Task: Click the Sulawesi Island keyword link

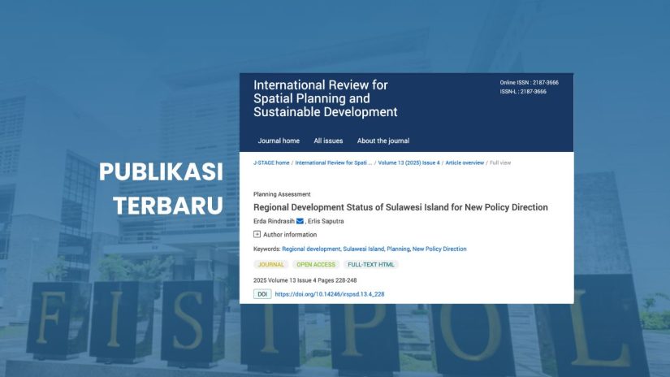Action: coord(363,249)
